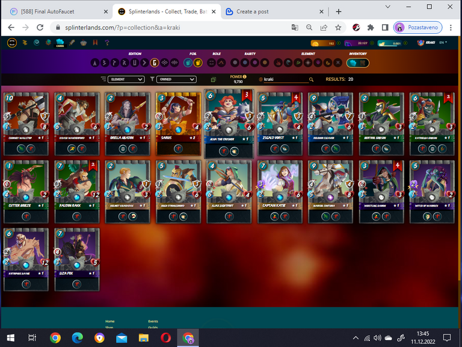Open a new browser tab
The width and height of the screenshot is (462, 347).
tap(339, 11)
